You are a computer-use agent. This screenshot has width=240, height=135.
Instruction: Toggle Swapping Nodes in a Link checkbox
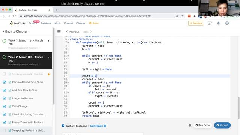pyautogui.click(x=4, y=130)
